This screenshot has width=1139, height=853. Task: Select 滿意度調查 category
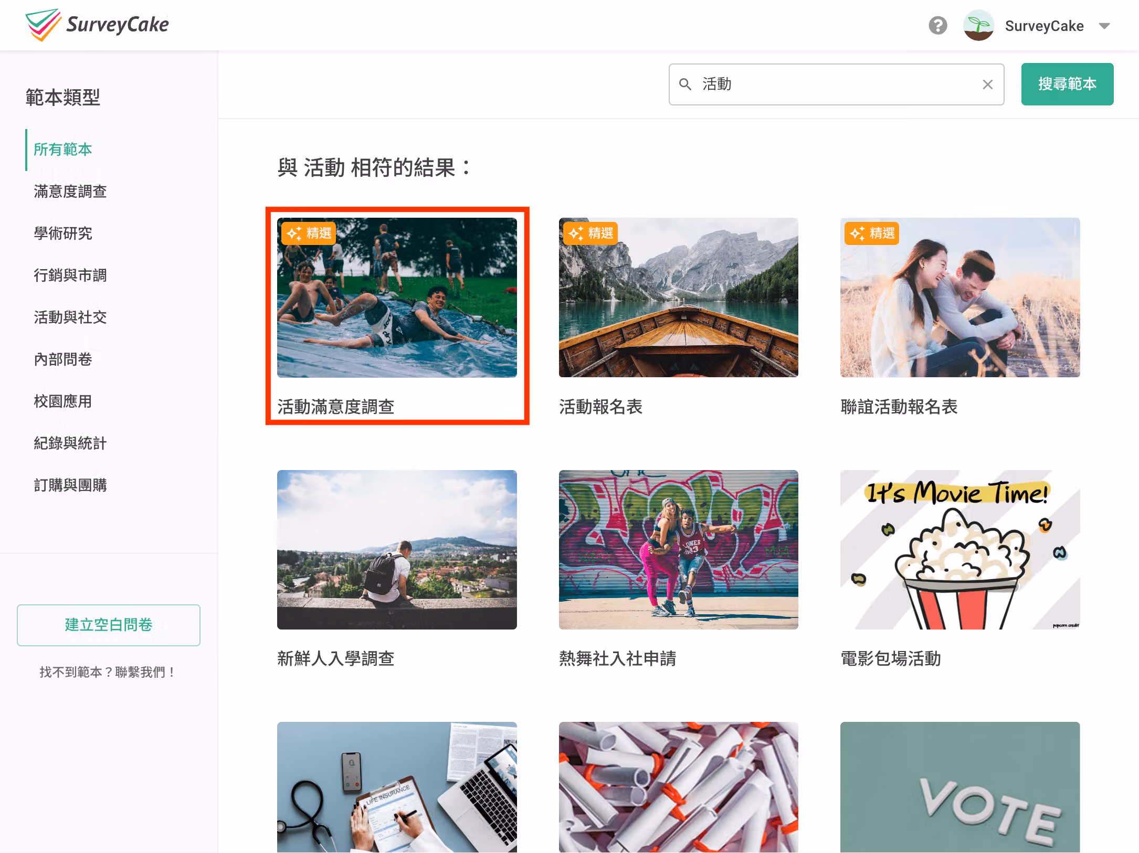(70, 191)
